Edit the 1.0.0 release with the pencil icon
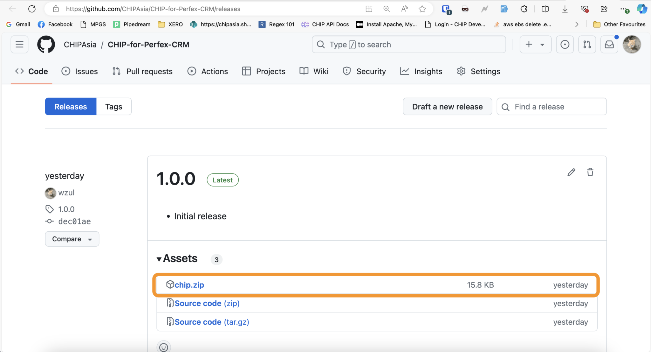Image resolution: width=651 pixels, height=352 pixels. (x=571, y=172)
